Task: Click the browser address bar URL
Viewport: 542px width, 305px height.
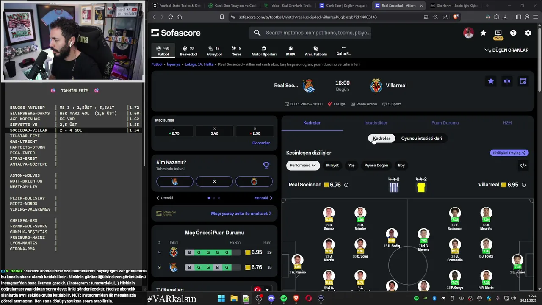Action: pos(307,17)
